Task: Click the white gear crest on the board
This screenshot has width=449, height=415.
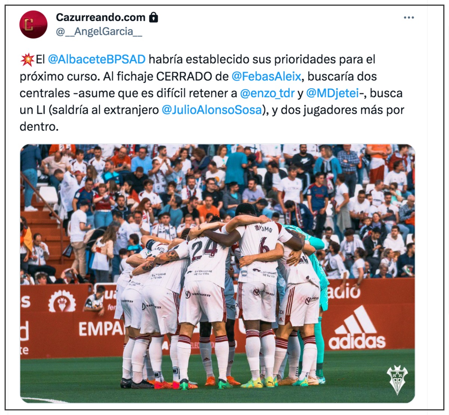Action: pyautogui.click(x=62, y=301)
